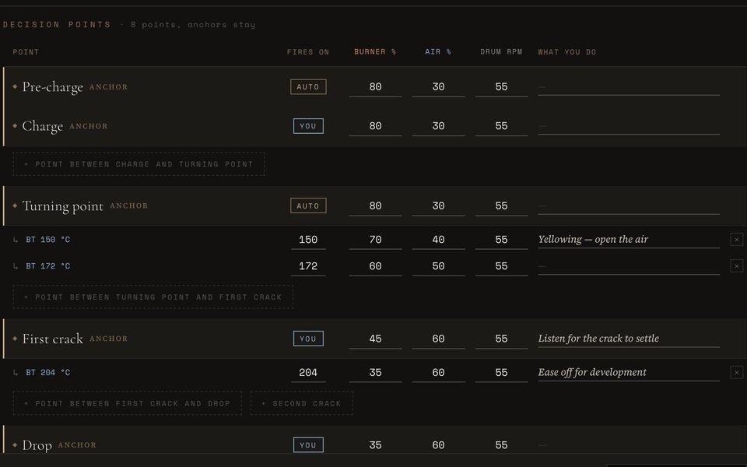Screen dimensions: 747x467
Task: Edit Pre-charge burner value 80
Action: pyautogui.click(x=375, y=87)
